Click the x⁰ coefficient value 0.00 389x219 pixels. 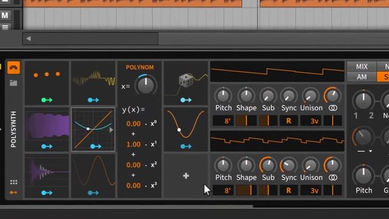[x=134, y=123]
